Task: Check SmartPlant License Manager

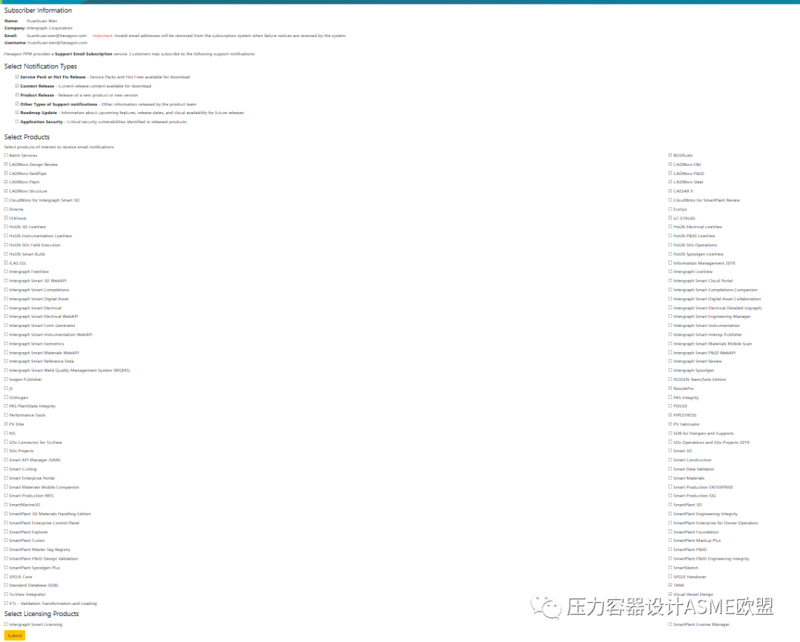Action: point(670,624)
